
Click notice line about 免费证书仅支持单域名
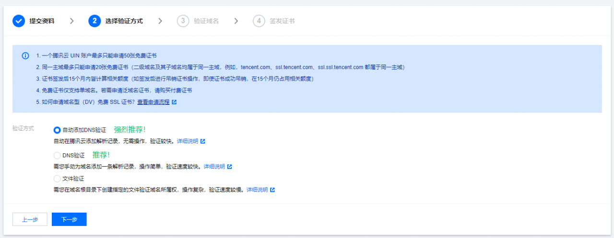[113, 91]
